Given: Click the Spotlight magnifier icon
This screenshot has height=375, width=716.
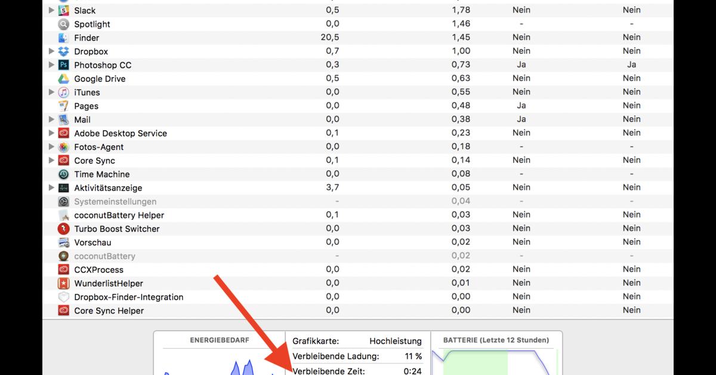Looking at the screenshot, I should [x=63, y=24].
